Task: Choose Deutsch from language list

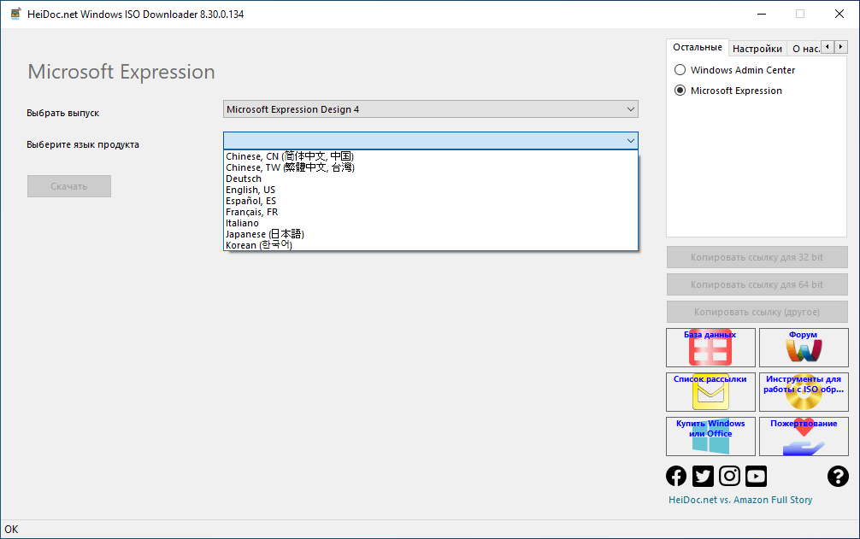Action: pos(431,179)
